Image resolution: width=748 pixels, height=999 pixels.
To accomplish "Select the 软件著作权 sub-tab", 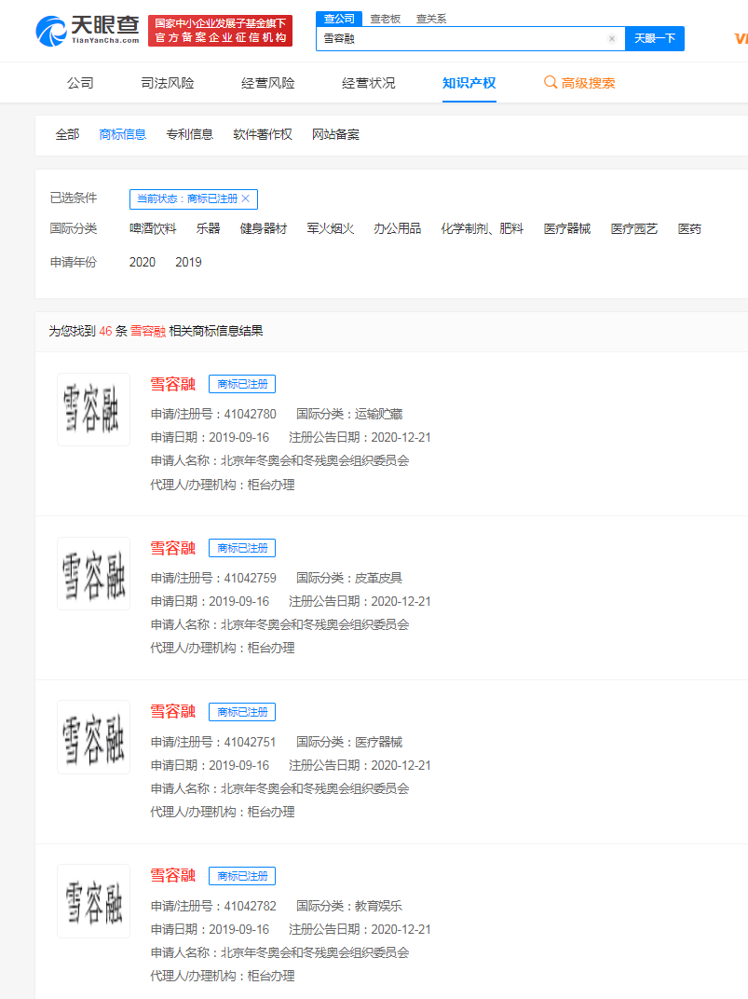I will [263, 134].
